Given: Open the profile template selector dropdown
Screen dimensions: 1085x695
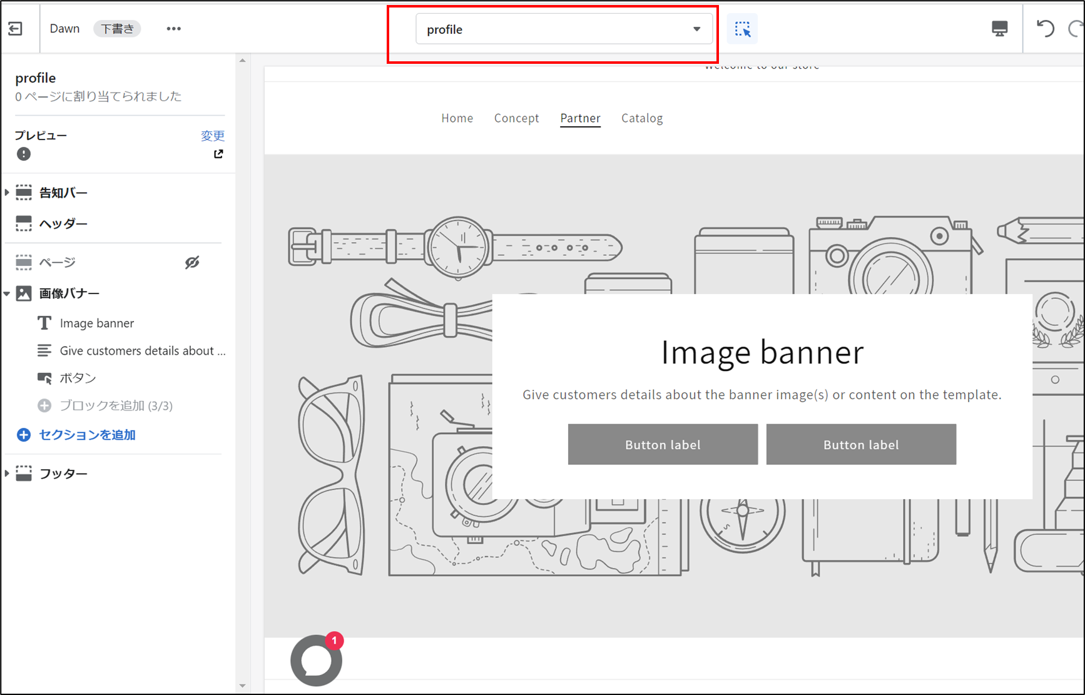Looking at the screenshot, I should tap(564, 29).
